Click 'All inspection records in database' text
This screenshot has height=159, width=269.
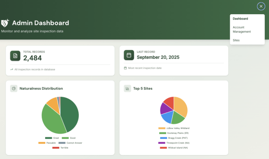point(35,69)
